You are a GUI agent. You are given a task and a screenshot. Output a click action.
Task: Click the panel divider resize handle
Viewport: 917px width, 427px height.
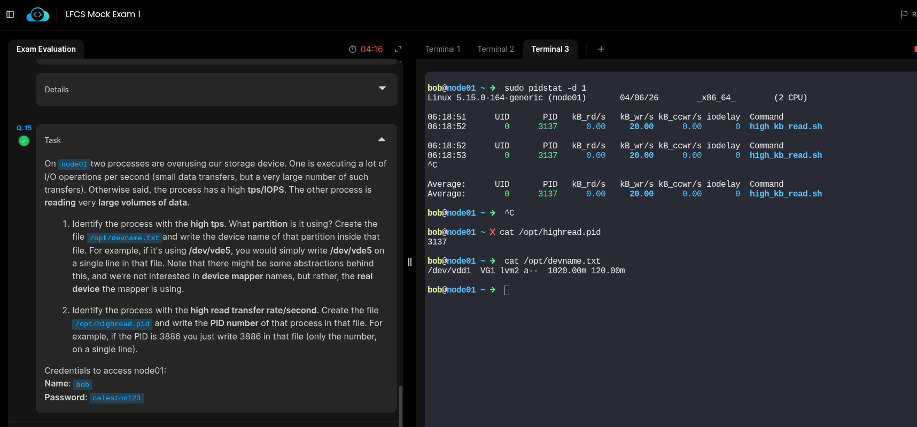410,262
